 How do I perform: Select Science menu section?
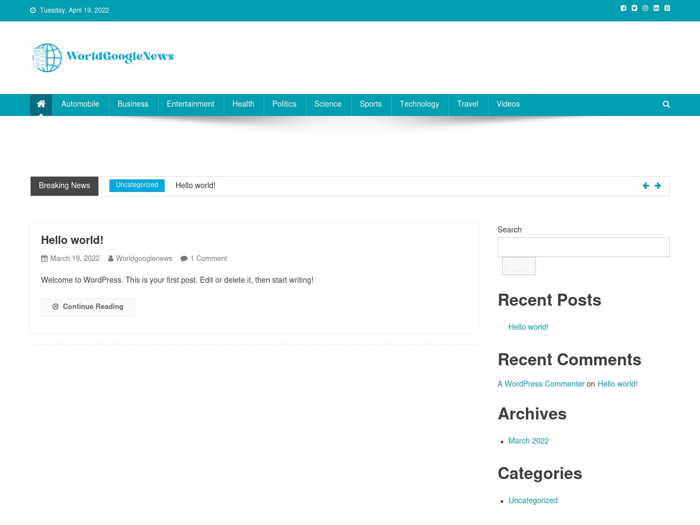[328, 104]
